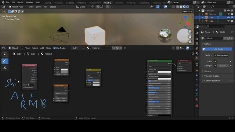Click the outliner filter funnel icon
This screenshot has width=235, height=132.
[x=234, y=7]
